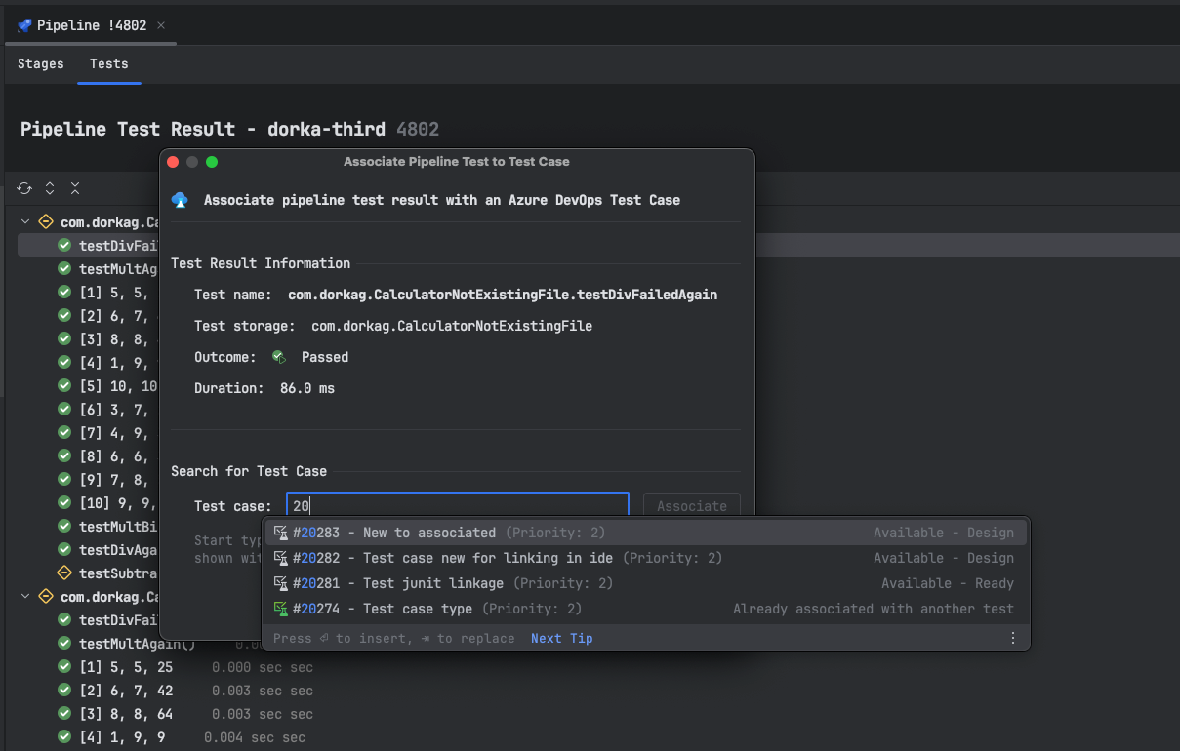Click the test case icon beside #20282
This screenshot has height=751, width=1180.
pos(281,558)
